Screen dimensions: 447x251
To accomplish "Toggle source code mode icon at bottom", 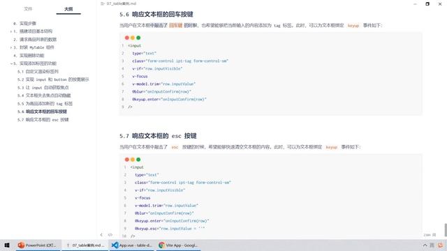I will click(110, 235).
